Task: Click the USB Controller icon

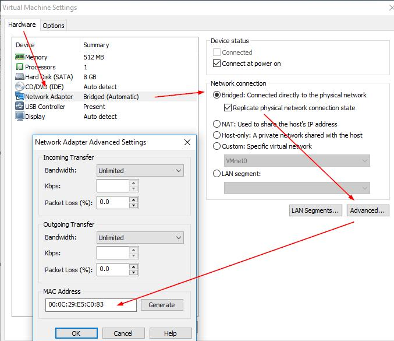Action: 20,107
